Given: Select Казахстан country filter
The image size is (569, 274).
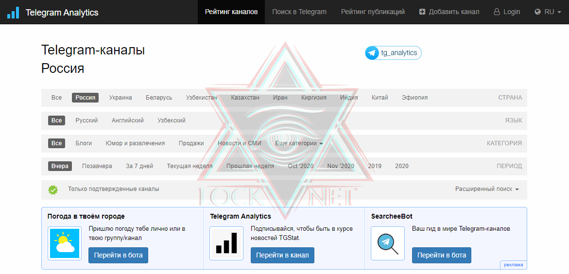Looking at the screenshot, I should (245, 98).
